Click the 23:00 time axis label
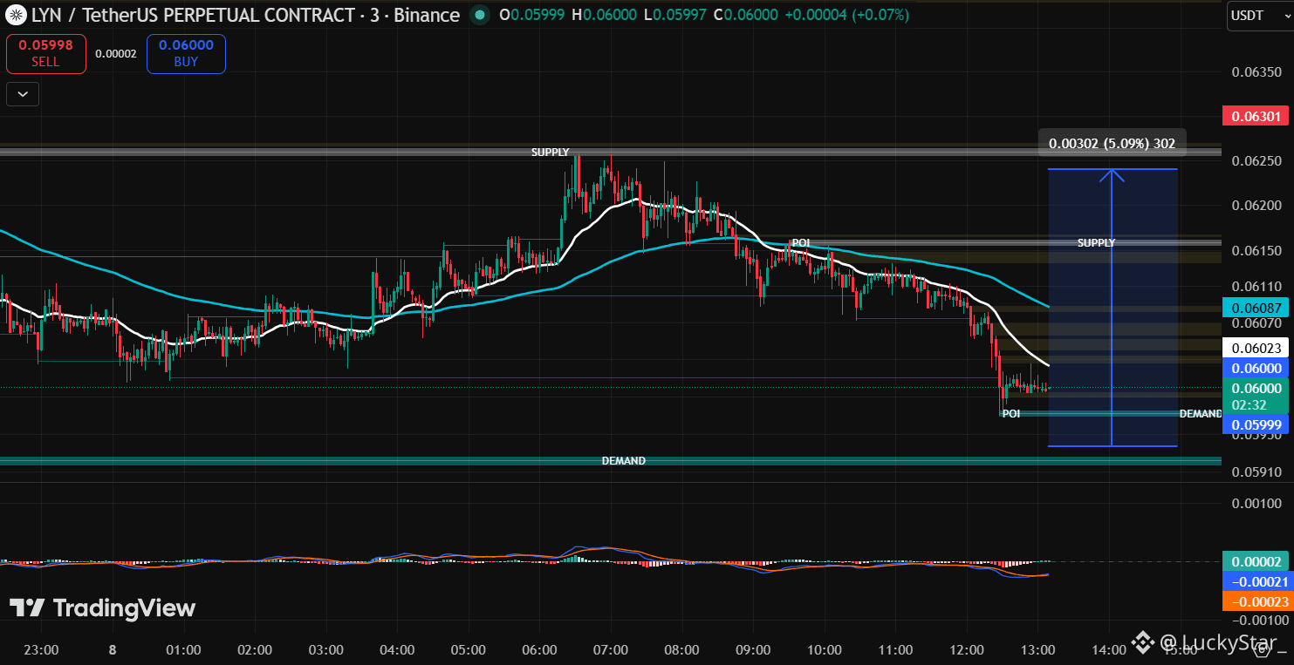This screenshot has height=665, width=1294. (x=41, y=649)
